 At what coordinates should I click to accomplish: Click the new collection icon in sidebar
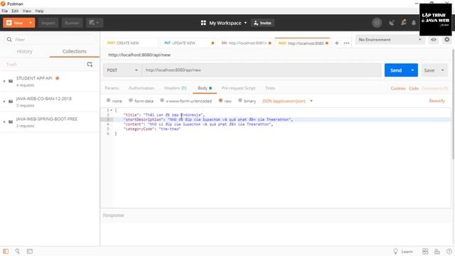90,64
